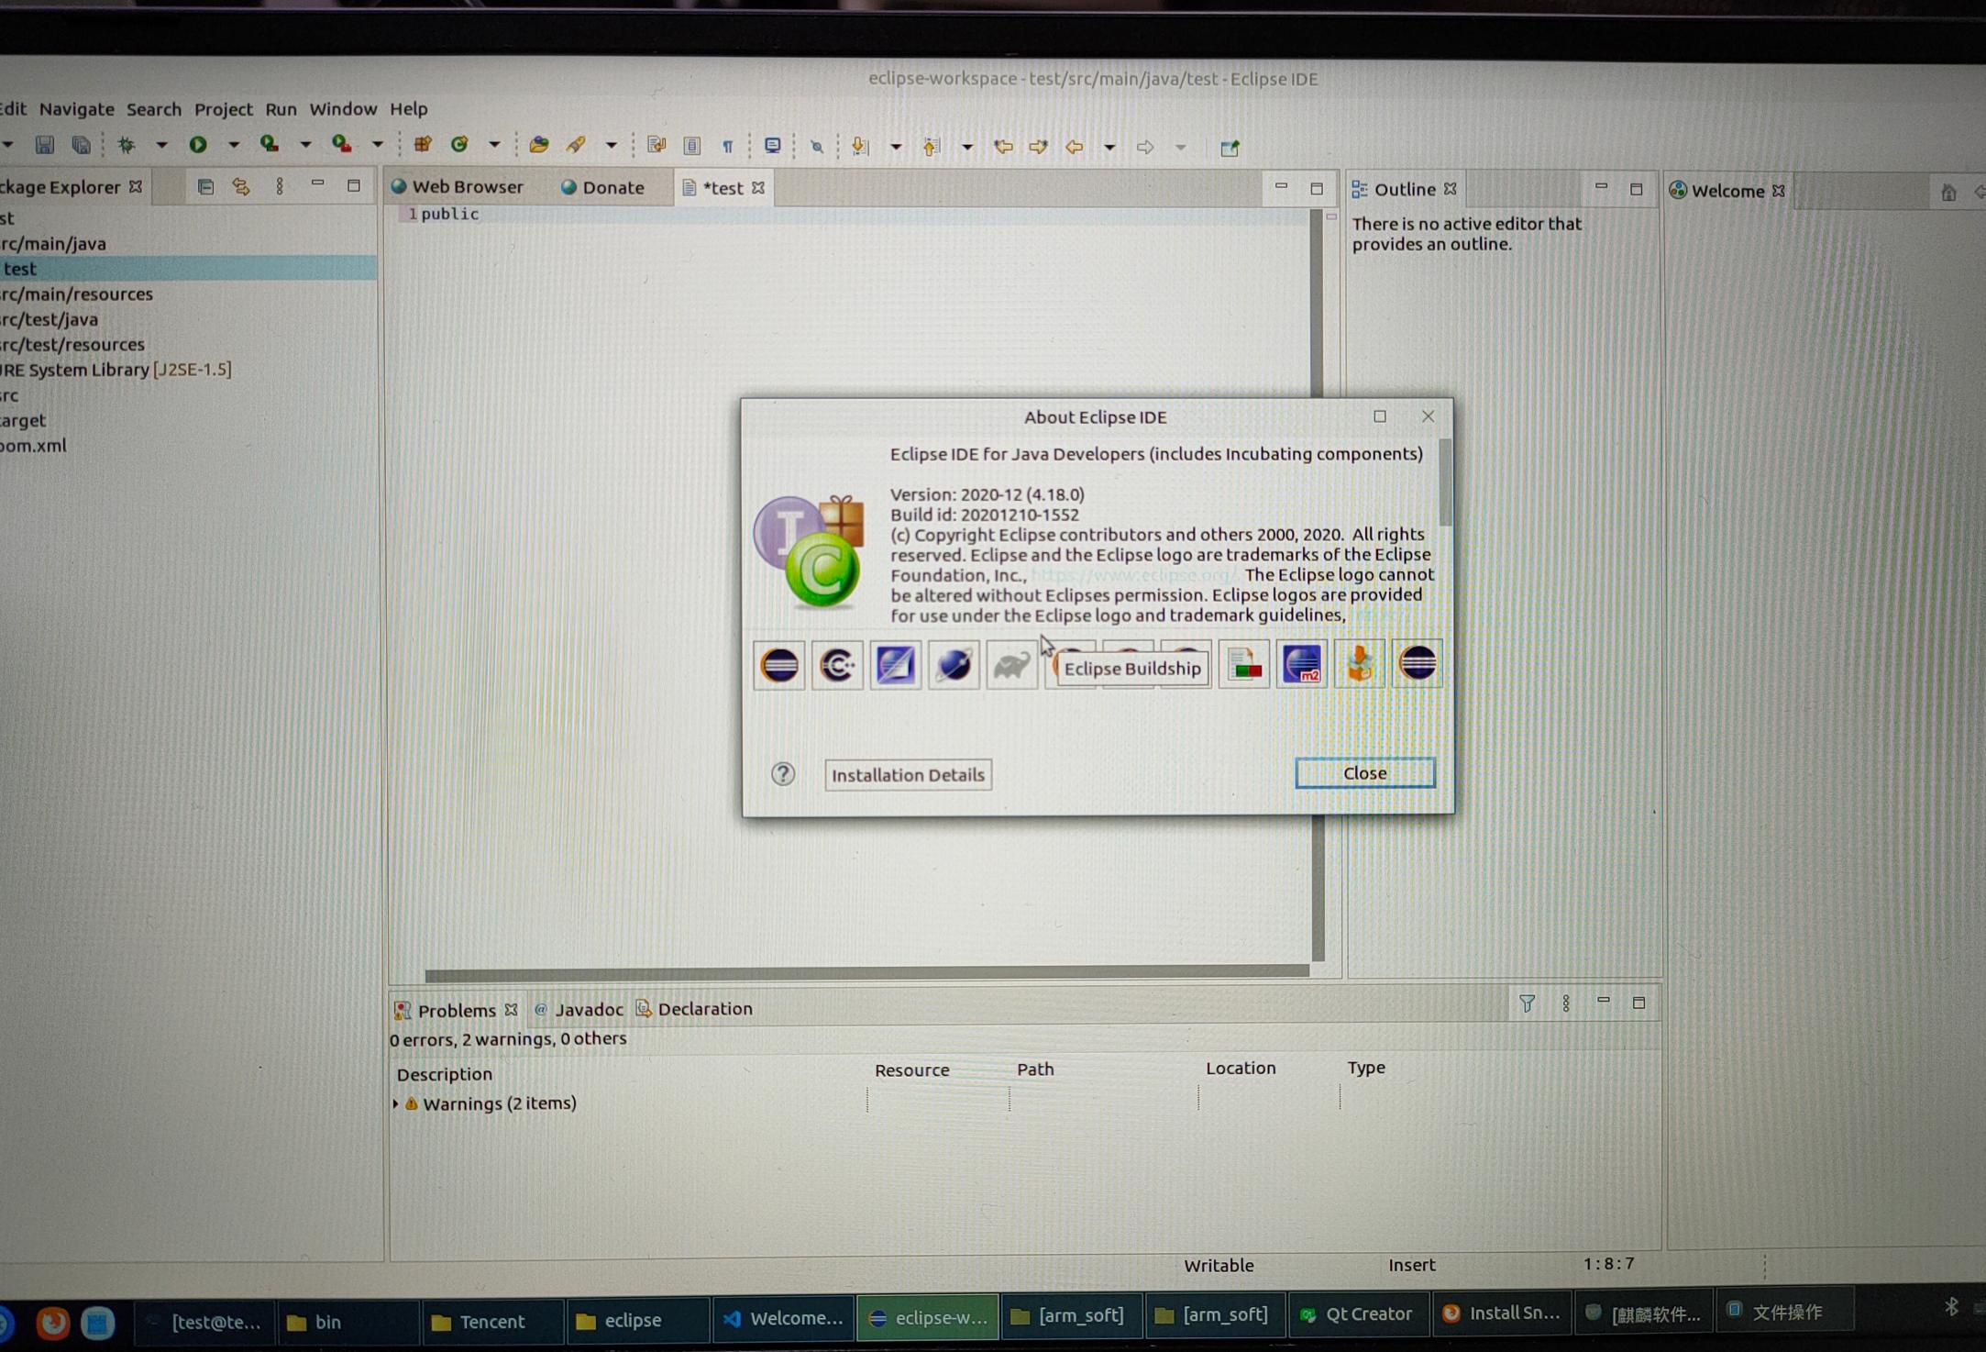Viewport: 1986px width, 1352px height.
Task: Click the About dialog vertical scrollbar
Action: (x=1445, y=483)
